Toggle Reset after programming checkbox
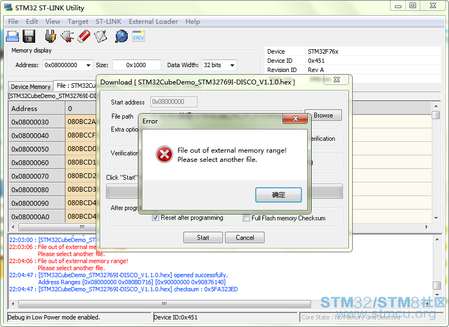Screen dimensions: 449x327 tap(155, 218)
